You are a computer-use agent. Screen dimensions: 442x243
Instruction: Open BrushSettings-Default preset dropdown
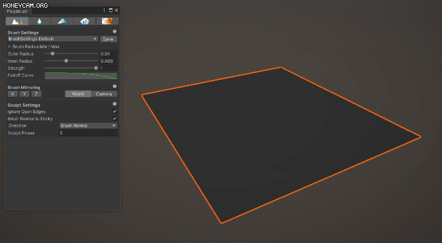click(53, 39)
